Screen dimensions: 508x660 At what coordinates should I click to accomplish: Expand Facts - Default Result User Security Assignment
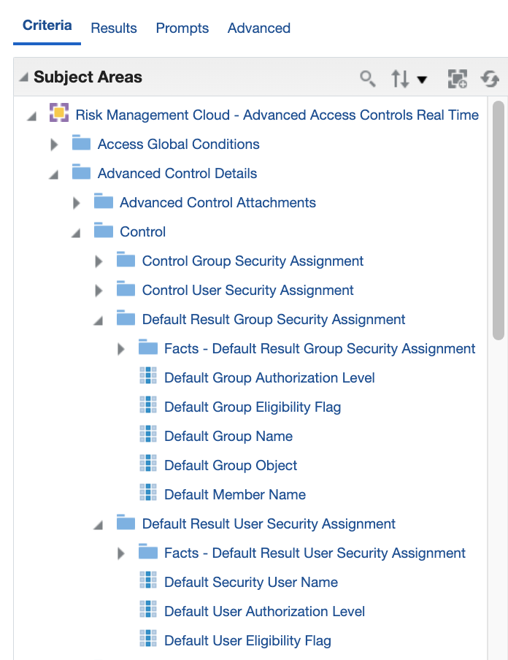click(121, 553)
